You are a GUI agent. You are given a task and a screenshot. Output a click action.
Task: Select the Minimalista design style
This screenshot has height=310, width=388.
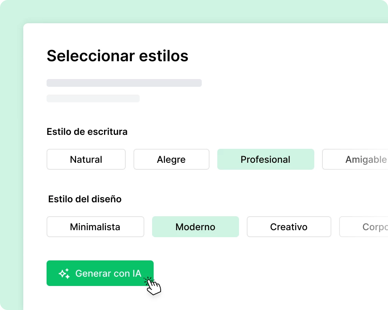tap(95, 227)
